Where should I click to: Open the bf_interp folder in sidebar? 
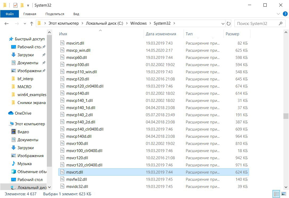pyautogui.click(x=25, y=79)
